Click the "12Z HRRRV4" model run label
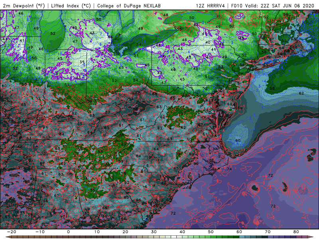Viewport: 319px width, 239px height. pyautogui.click(x=211, y=6)
